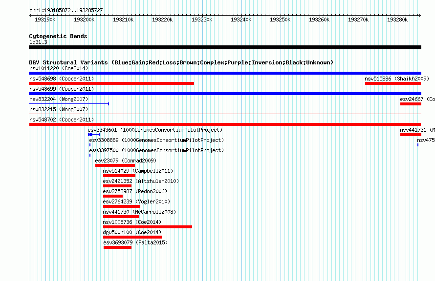The image size is (435, 281).
Task: Click the DGV Structural Variants track heading
Action: click(181, 62)
